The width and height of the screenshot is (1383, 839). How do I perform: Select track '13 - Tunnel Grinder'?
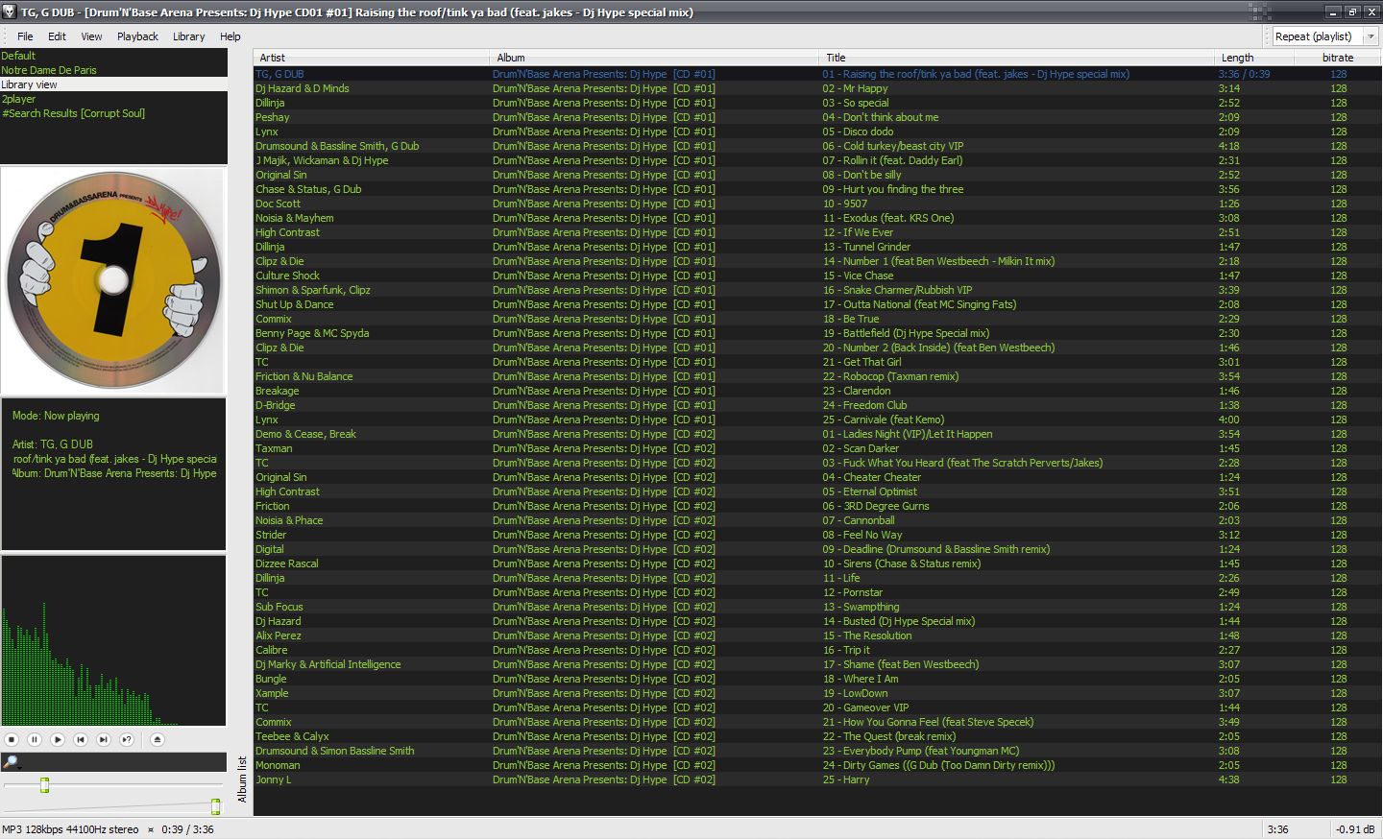click(x=866, y=247)
